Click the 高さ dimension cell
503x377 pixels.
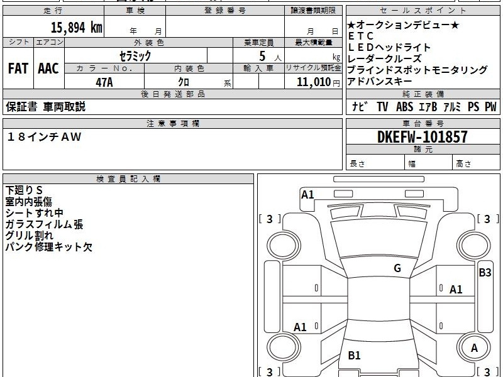pyautogui.click(x=477, y=163)
